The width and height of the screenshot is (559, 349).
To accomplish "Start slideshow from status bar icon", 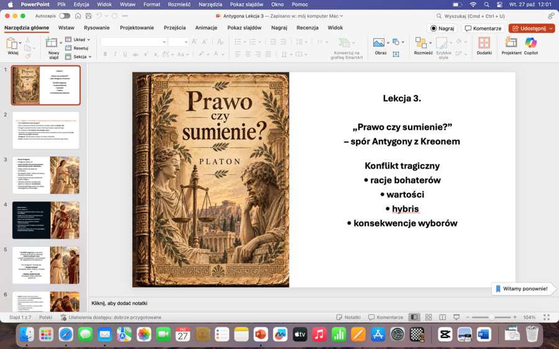I will [x=457, y=317].
